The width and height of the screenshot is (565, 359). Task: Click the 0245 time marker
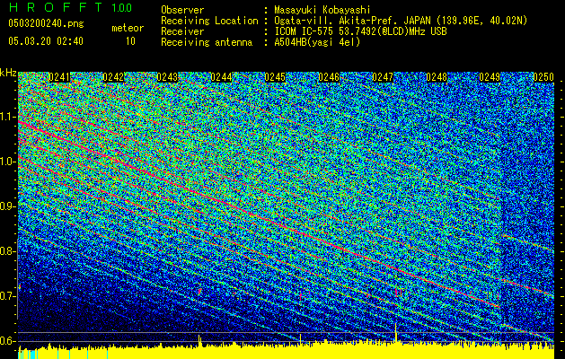tap(275, 77)
